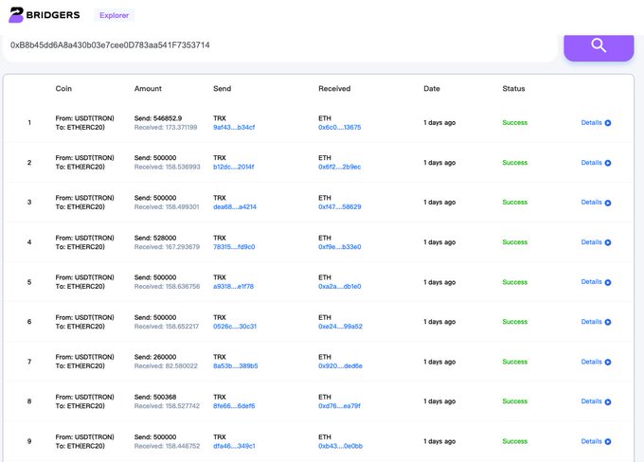Open ETH received hash 0x6c0...13675
644x462 pixels.
339,127
